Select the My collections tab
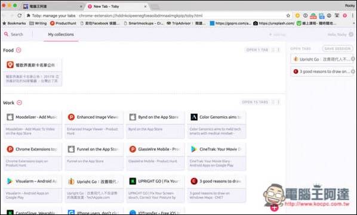Screen dimensions: 357x215 coord(61,35)
